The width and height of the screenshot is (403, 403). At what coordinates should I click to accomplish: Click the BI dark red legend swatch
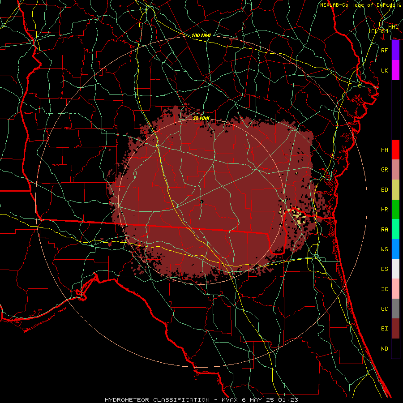pos(395,329)
